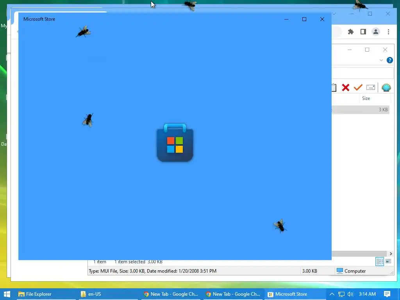Viewport: 400px width, 300px height.
Task: Select the Microsoft Store taskbar button
Action: coord(295,294)
